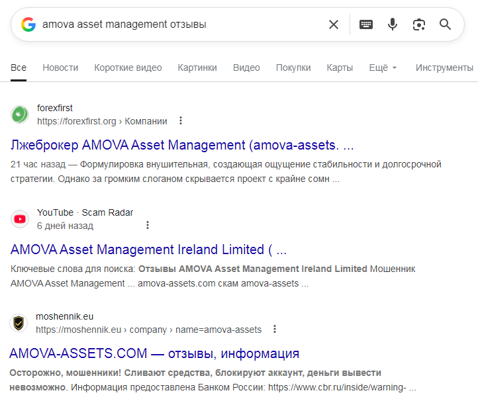
Task: Expand the Ещё dropdown menu
Action: 383,67
